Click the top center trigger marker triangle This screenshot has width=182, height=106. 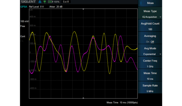pos(83,9)
